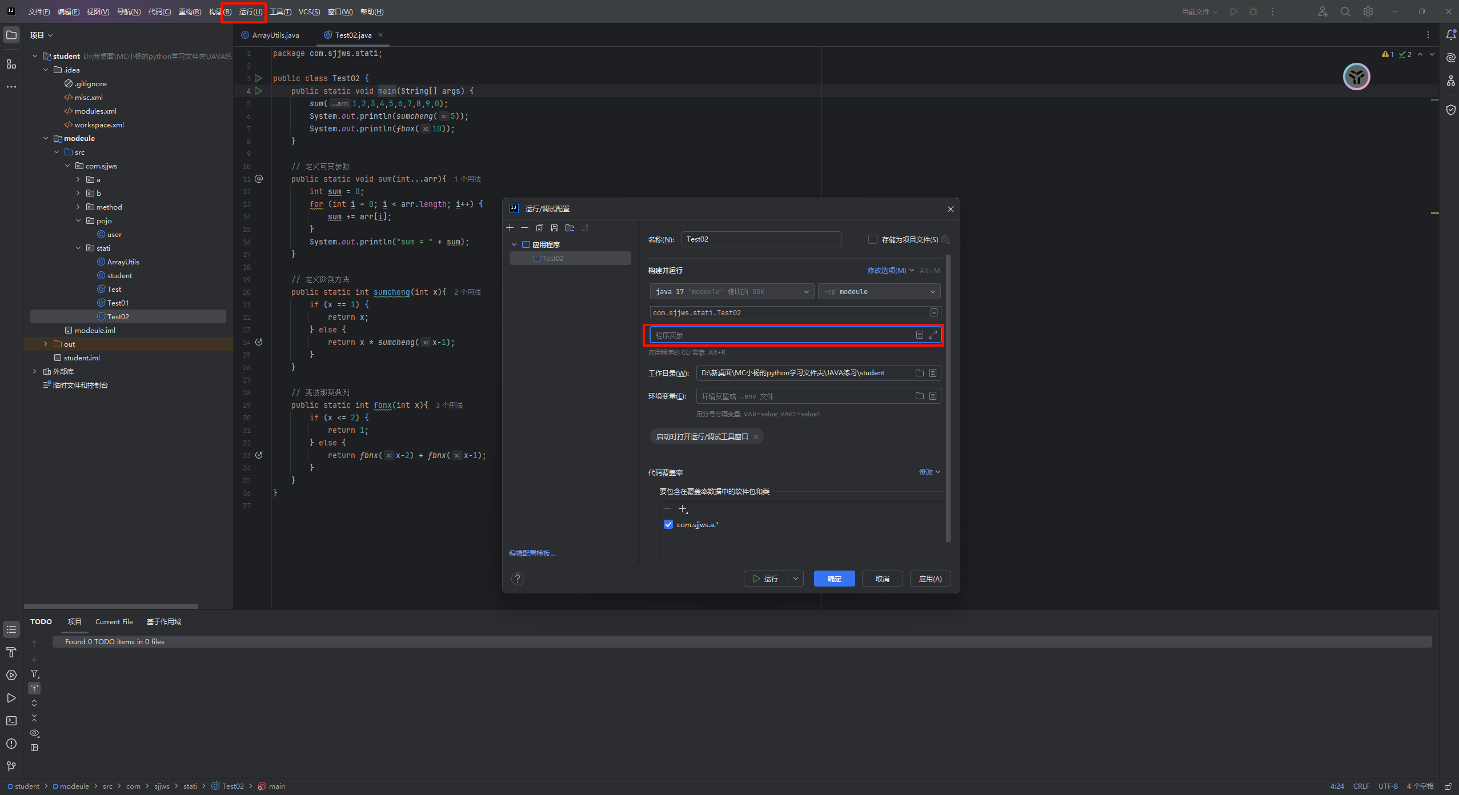The height and width of the screenshot is (795, 1459).
Task: Click the run gutter arrow beside main method
Action: 258,91
